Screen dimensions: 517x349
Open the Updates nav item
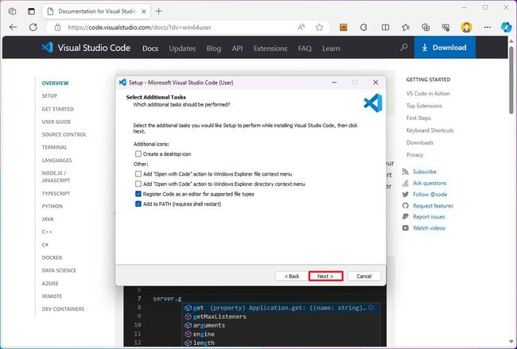(182, 48)
